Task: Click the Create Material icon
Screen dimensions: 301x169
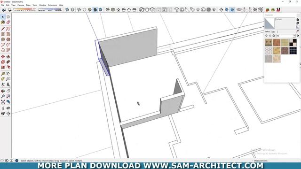Action: click(x=298, y=23)
